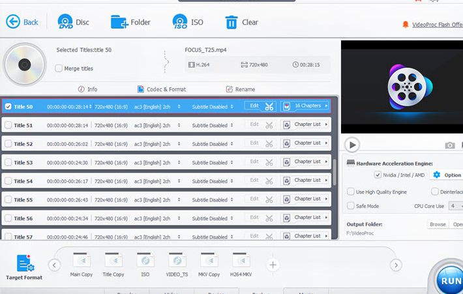Browse for an output folder
Image resolution: width=463 pixels, height=294 pixels.
[438, 224]
